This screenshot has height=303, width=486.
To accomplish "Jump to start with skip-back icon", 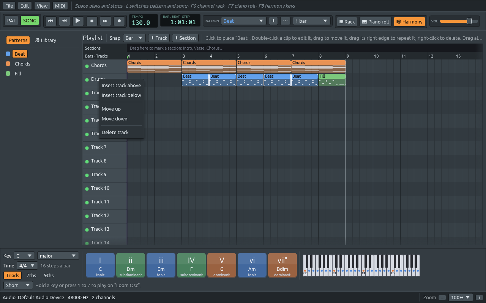I will pyautogui.click(x=50, y=21).
